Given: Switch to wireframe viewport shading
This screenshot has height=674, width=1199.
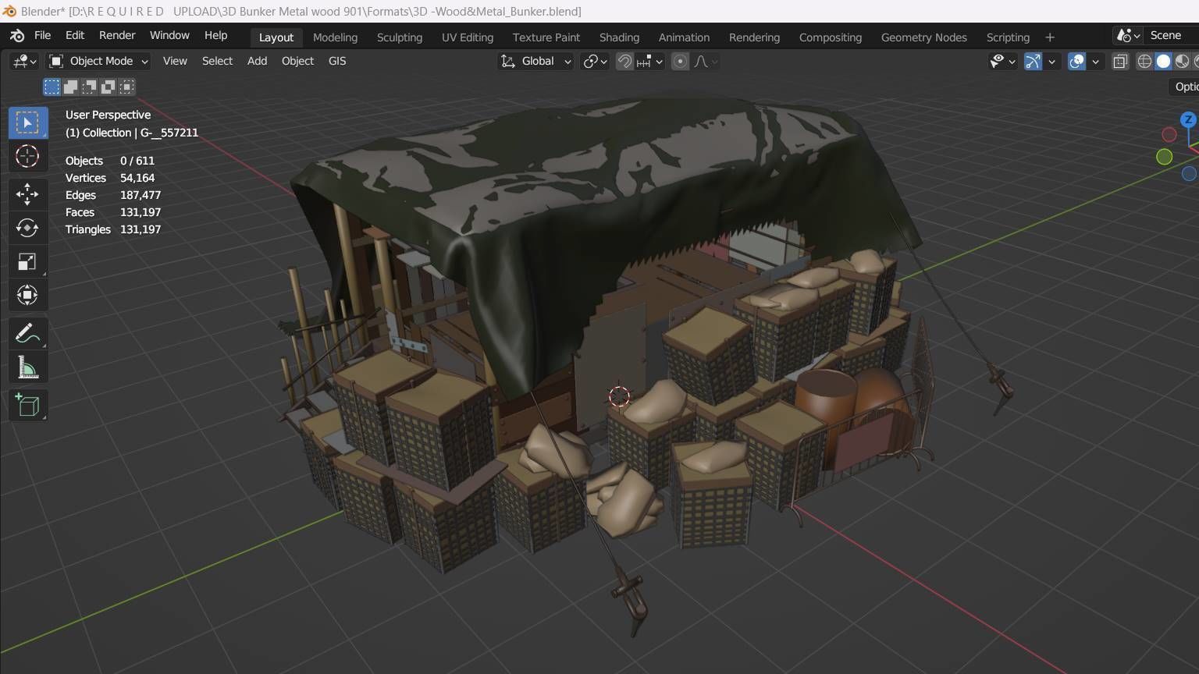Looking at the screenshot, I should tap(1144, 61).
